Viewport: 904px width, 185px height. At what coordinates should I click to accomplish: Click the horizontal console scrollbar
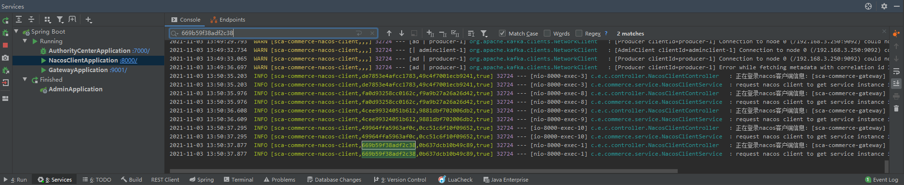(x=423, y=171)
